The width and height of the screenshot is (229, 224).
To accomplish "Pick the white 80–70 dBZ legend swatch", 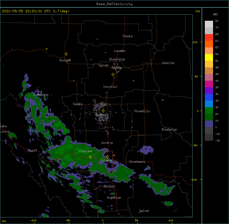I will 209,24.
